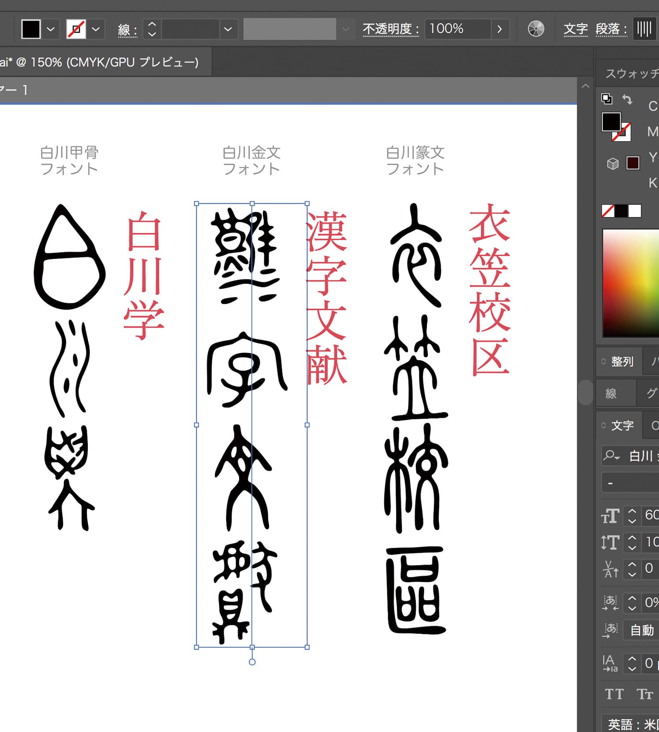Open the stroke color dropdown arrow

tap(96, 30)
